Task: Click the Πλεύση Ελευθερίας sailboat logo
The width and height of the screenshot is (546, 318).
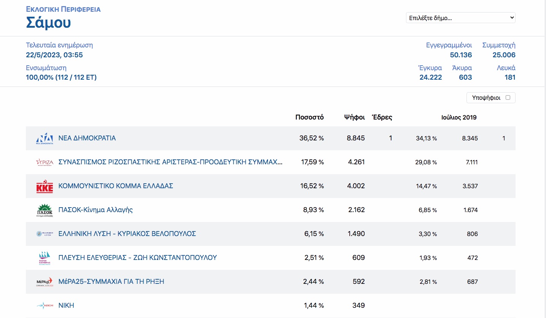Action: [x=45, y=258]
